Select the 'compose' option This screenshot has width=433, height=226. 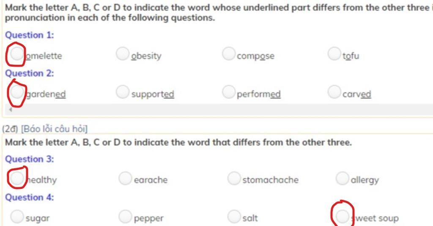coord(229,54)
